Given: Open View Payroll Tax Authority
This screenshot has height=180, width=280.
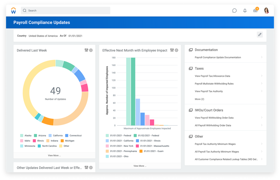Looking at the screenshot, I should point(209,91).
